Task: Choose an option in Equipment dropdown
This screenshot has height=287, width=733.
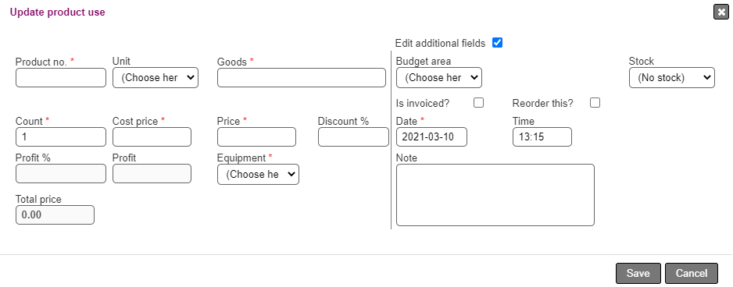Action: [x=258, y=175]
